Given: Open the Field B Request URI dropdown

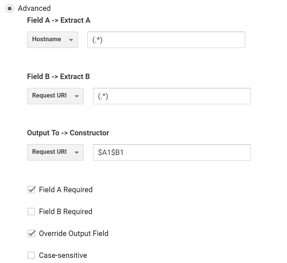Looking at the screenshot, I should [55, 96].
